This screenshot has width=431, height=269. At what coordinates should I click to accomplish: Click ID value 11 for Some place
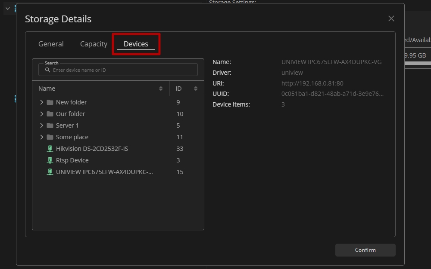pos(180,137)
